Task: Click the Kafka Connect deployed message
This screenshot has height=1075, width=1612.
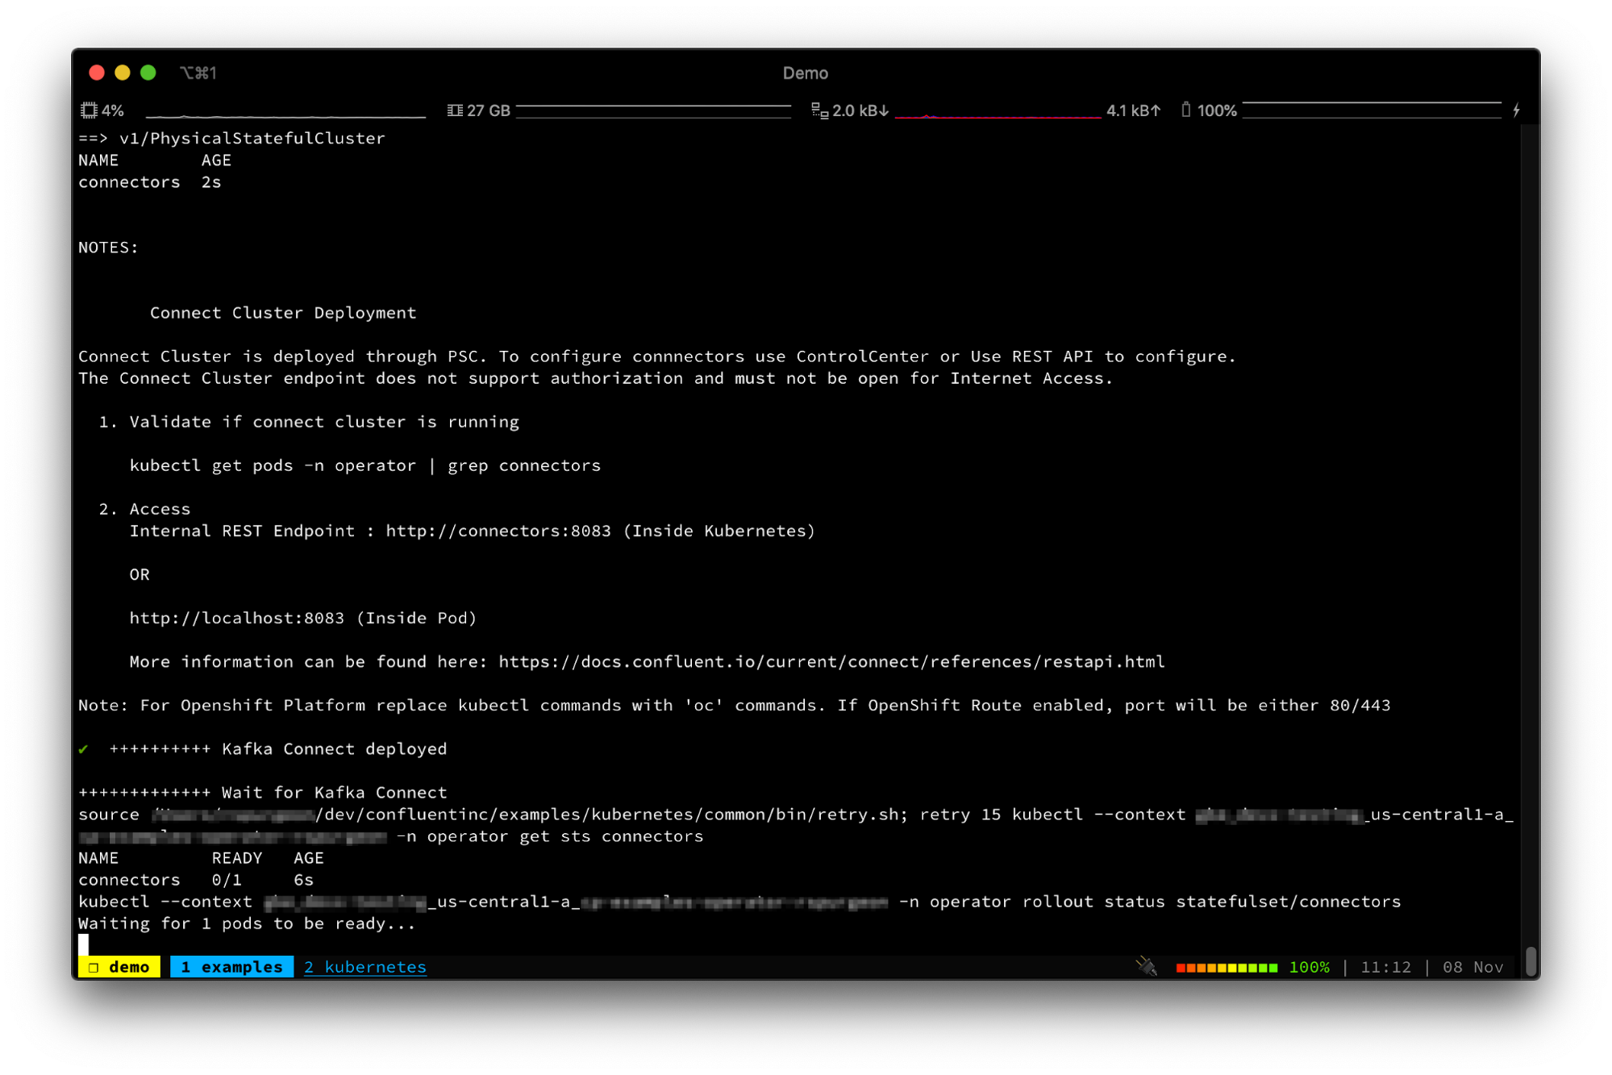Action: pos(334,748)
